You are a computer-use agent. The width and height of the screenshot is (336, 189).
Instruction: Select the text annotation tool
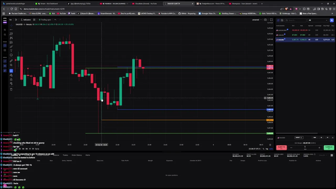coord(11,51)
